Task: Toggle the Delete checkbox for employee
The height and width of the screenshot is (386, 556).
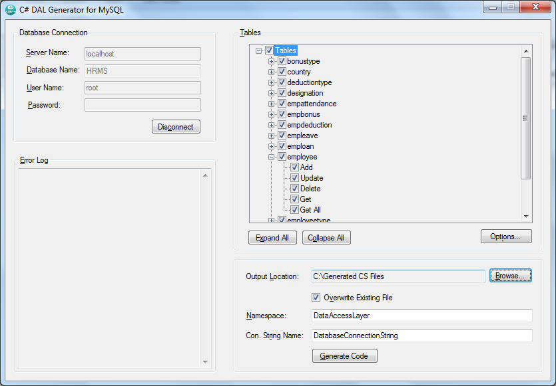Action: click(x=294, y=188)
